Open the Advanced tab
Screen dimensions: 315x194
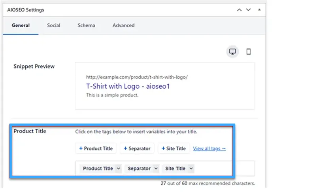pyautogui.click(x=124, y=26)
